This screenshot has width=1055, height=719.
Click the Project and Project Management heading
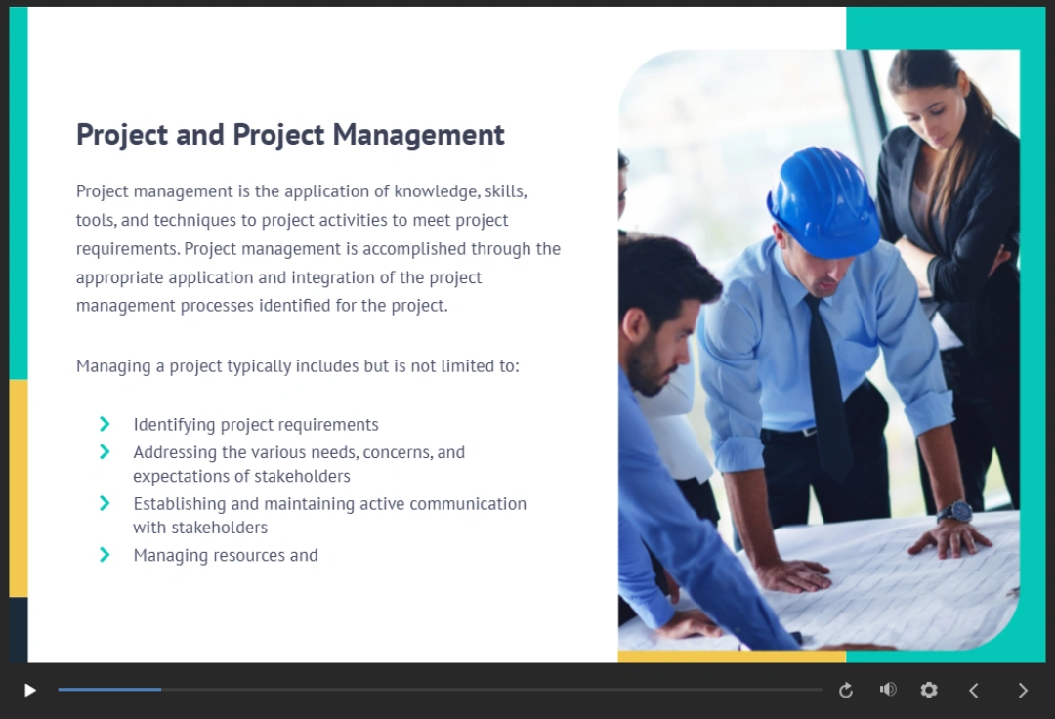coord(290,135)
